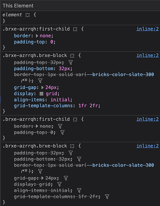Screen dimensions: 160x206
Task: Click filter icon after border-top in rule with active grid-gap
Action: 40,81
